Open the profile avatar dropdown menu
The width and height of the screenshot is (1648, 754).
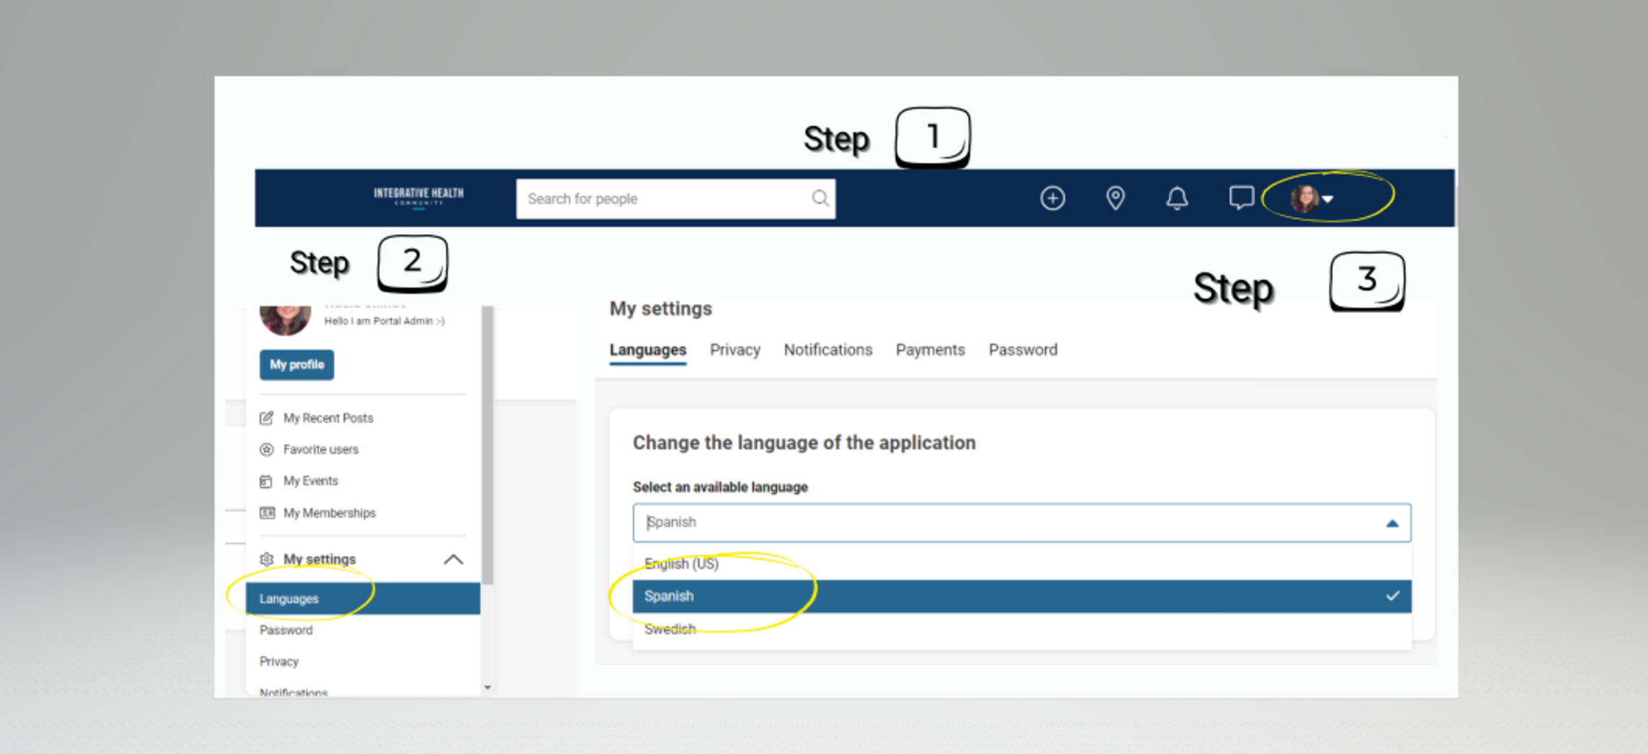tap(1312, 198)
